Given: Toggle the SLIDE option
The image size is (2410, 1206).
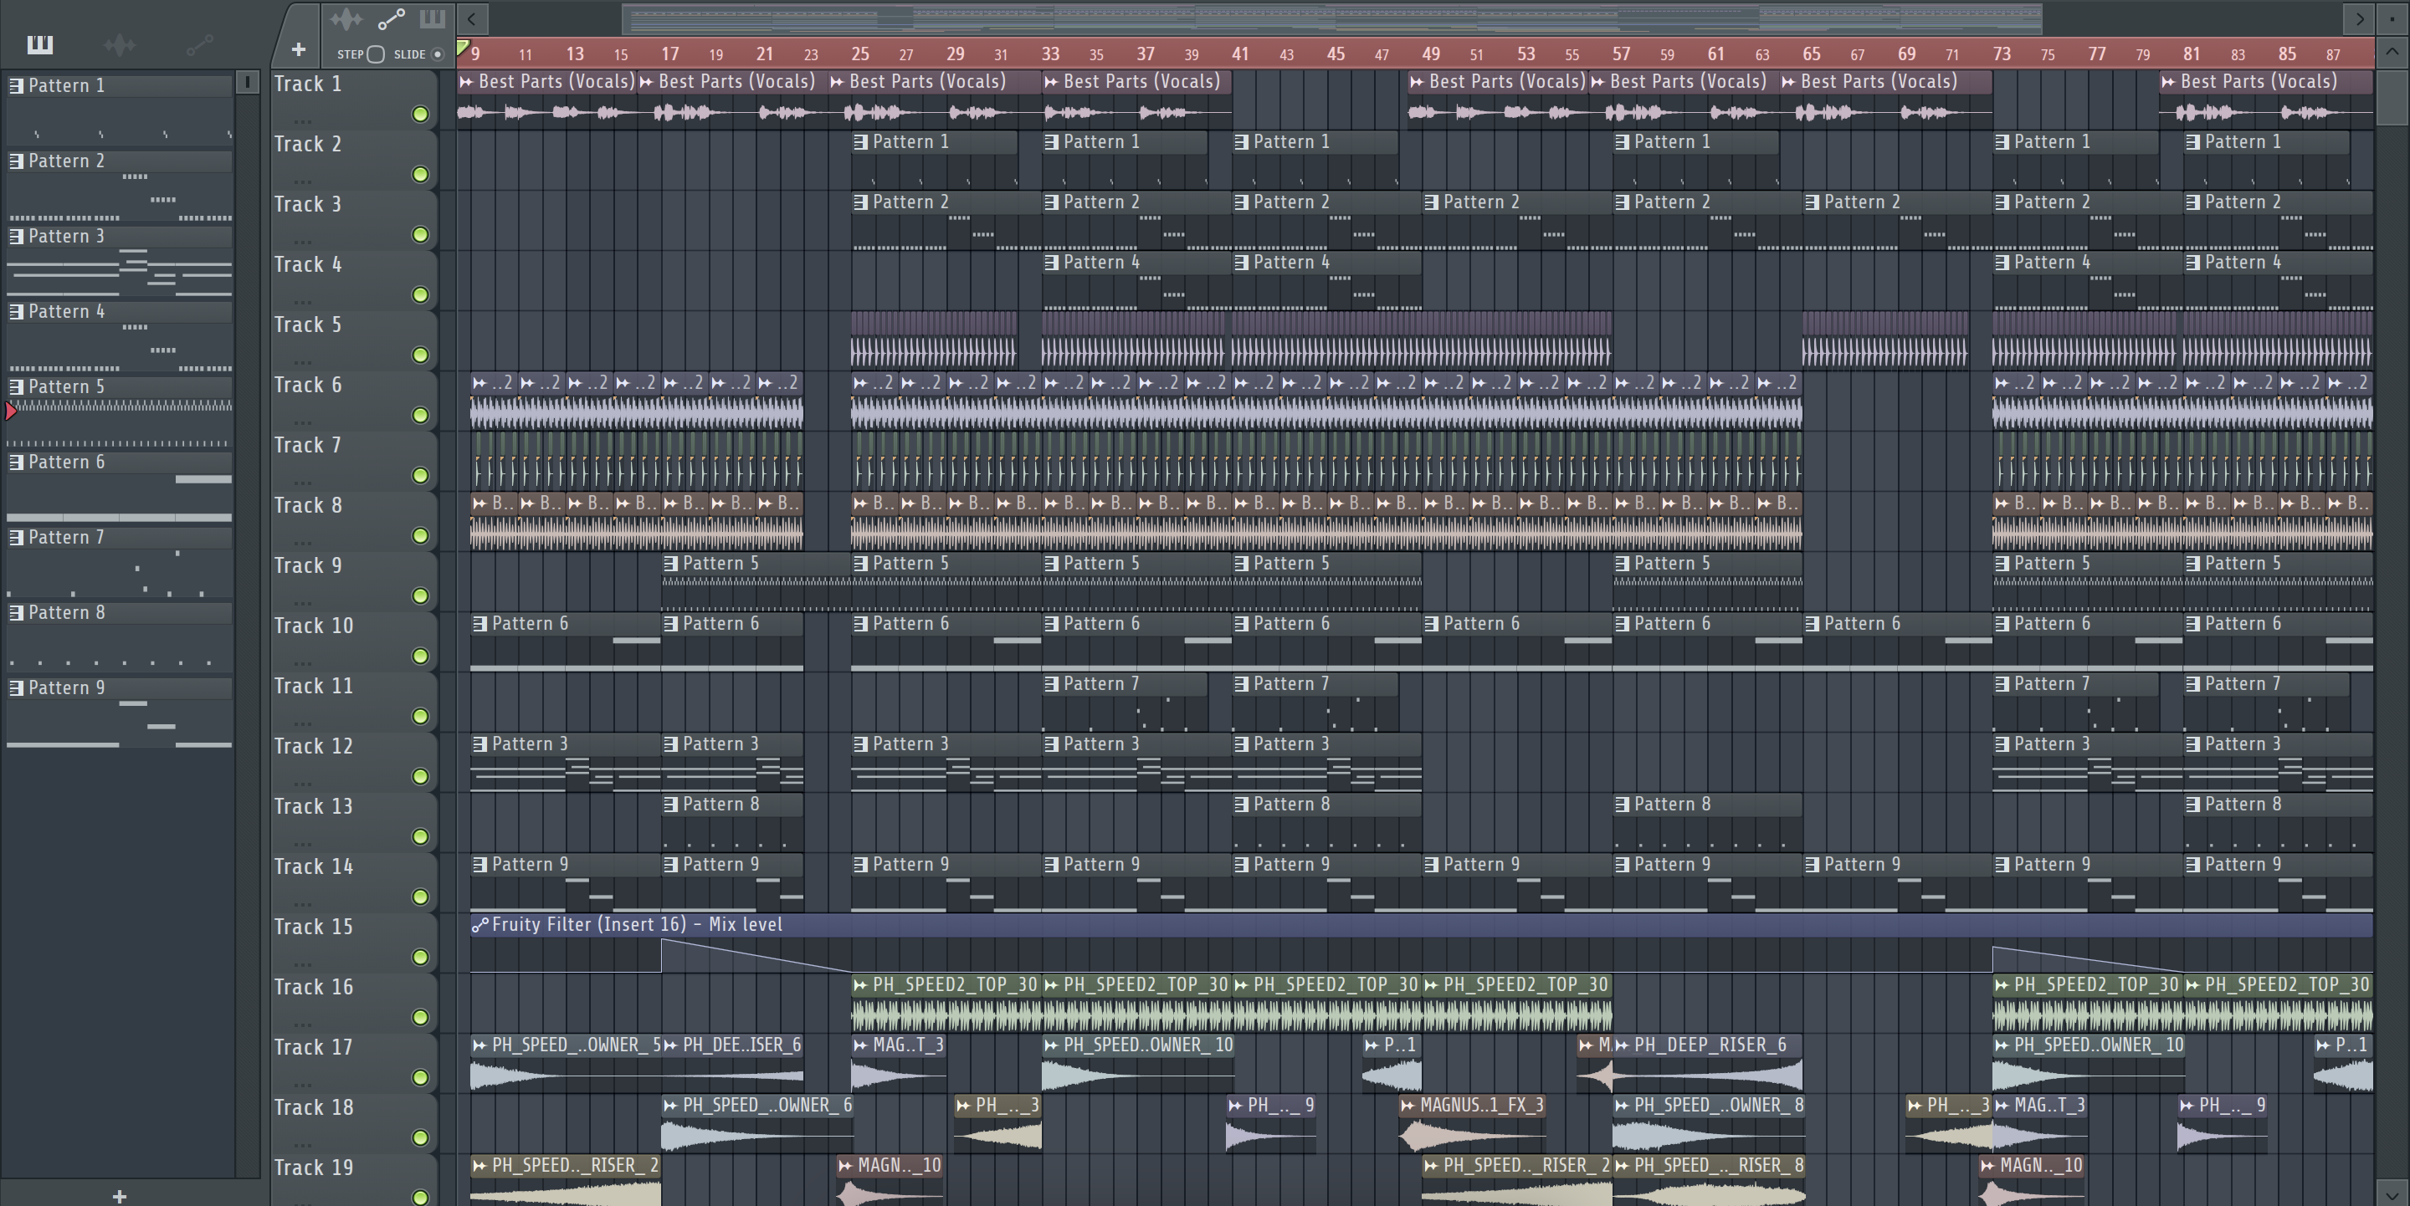Looking at the screenshot, I should [437, 54].
